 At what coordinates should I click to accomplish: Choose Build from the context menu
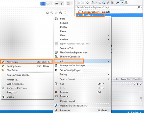coord(82,19)
